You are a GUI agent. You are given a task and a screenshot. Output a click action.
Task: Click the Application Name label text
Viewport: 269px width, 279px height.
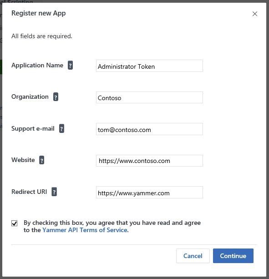[37, 65]
